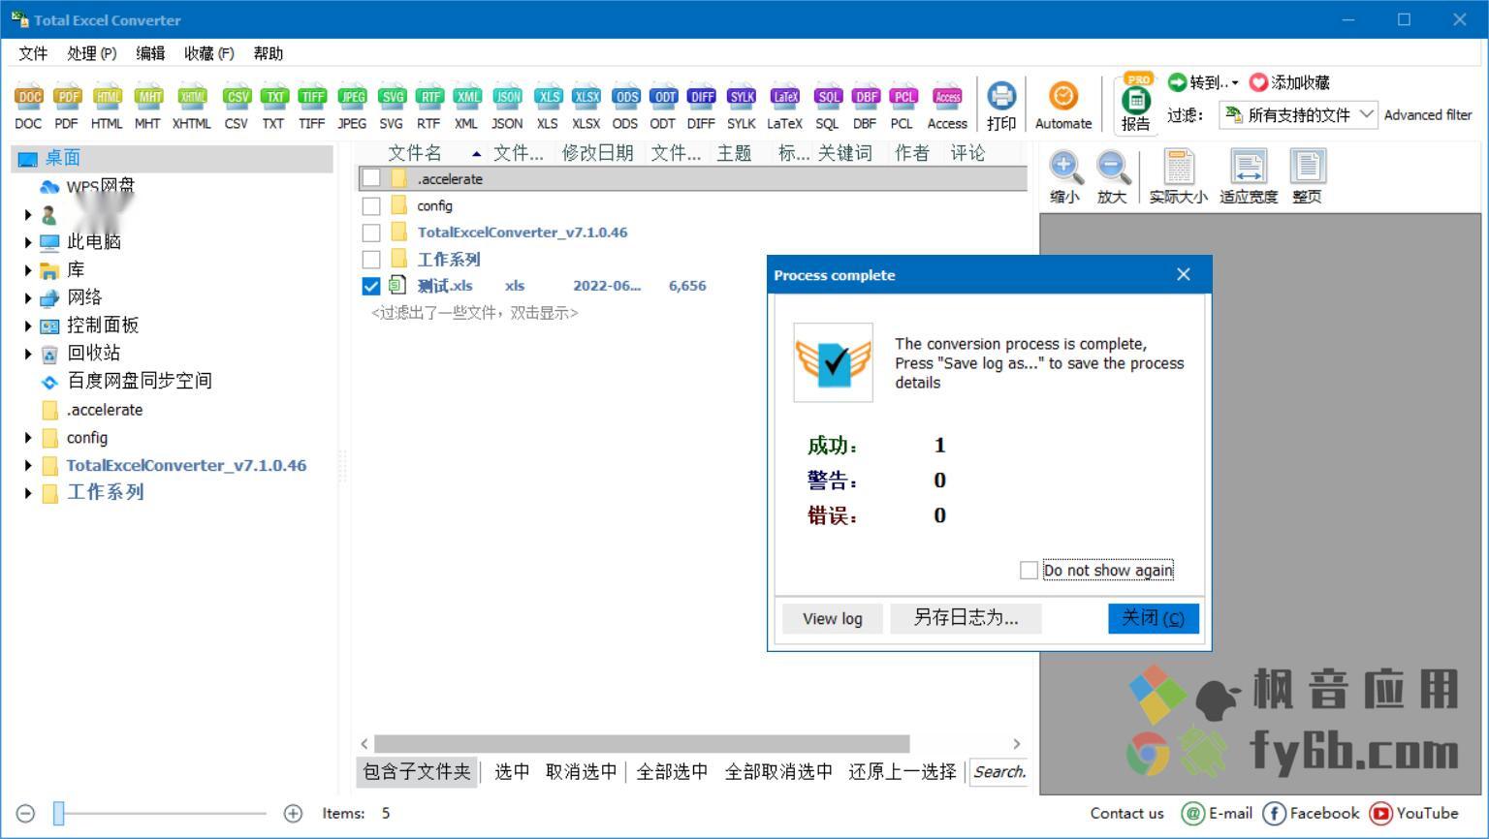The image size is (1489, 839).
Task: Click the LaTeX format icon
Action: [785, 107]
